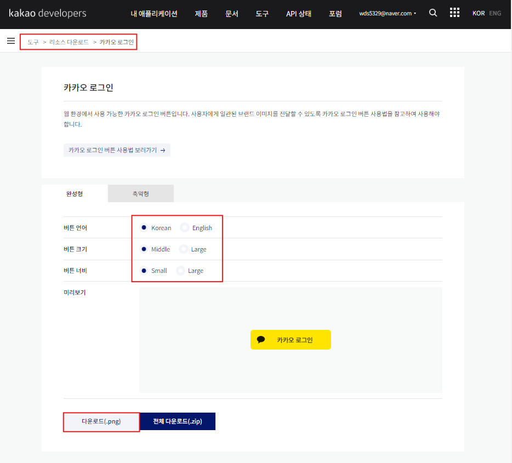Open the services grid icon

click(454, 13)
